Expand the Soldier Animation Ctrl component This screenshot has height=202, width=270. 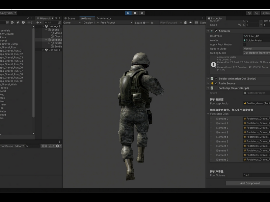[x=208, y=79]
